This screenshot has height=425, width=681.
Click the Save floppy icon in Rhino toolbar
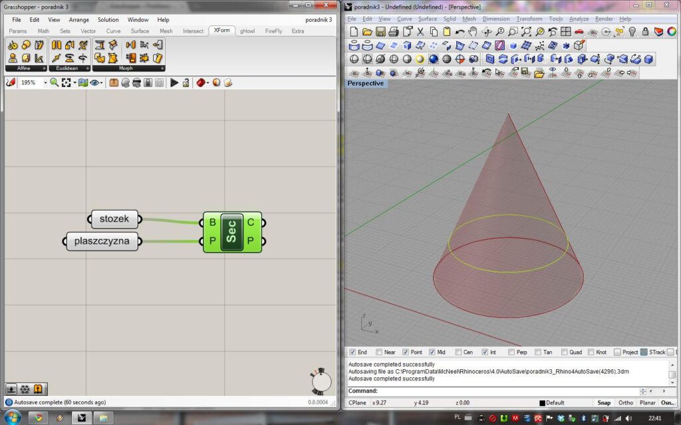click(380, 32)
